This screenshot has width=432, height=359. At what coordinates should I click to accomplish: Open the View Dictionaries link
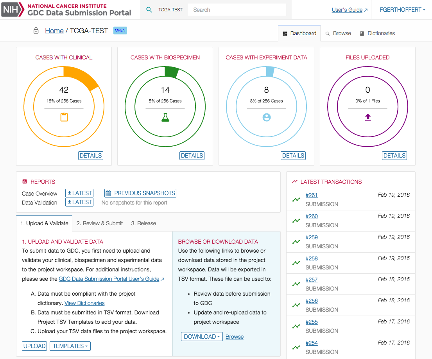pos(84,303)
